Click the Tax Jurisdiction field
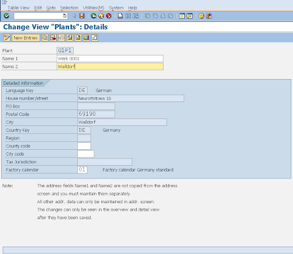The image size is (293, 254). click(x=105, y=162)
